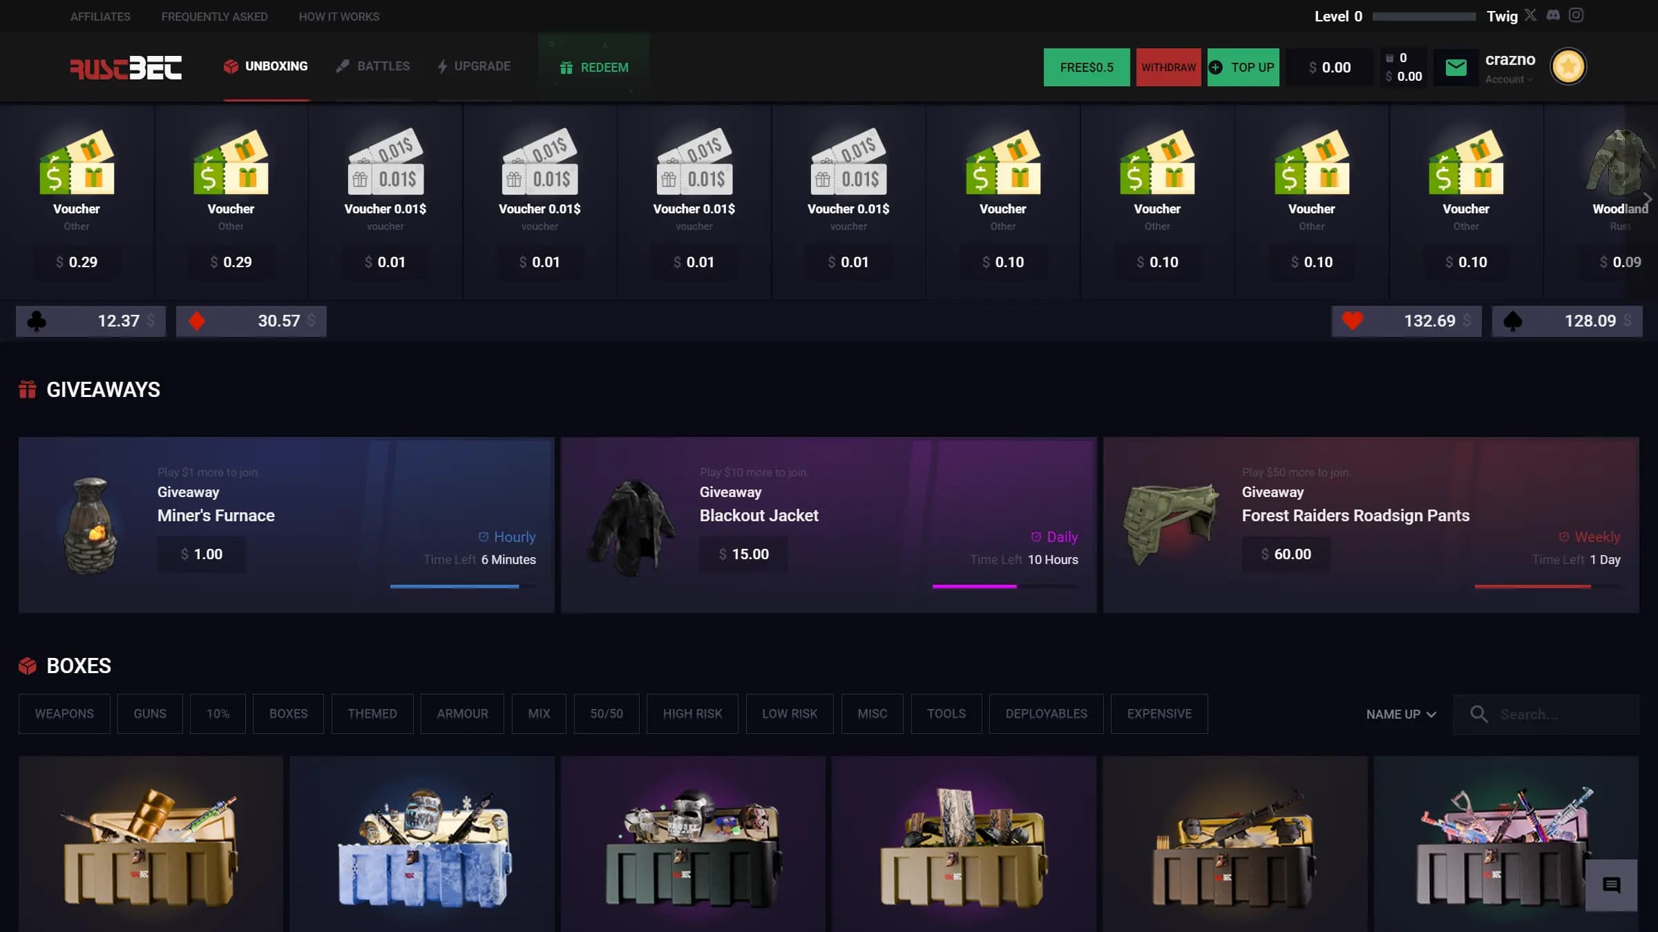1658x932 pixels.
Task: Filter boxes by Guns
Action: pos(150,714)
